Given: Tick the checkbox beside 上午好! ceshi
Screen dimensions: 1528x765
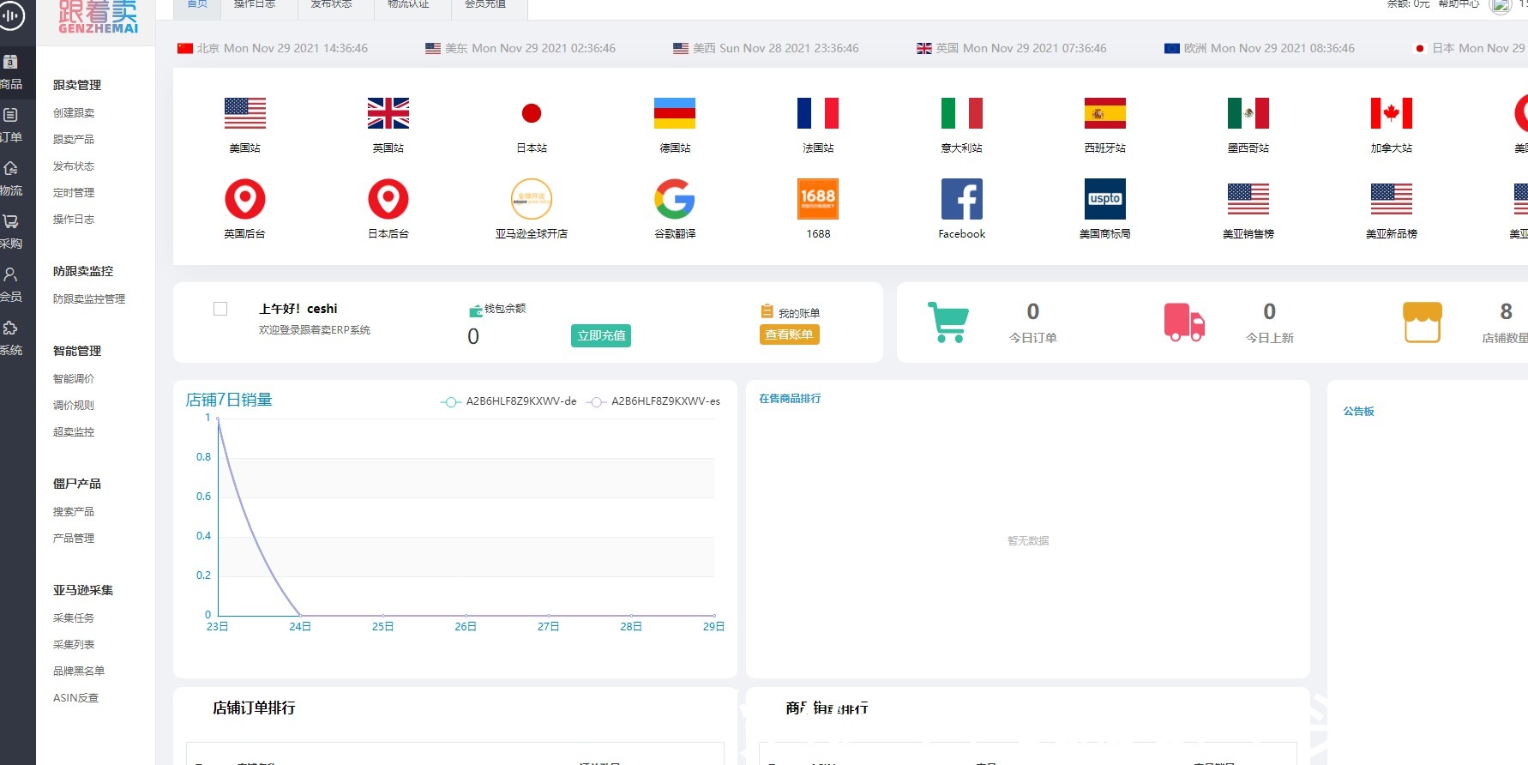Looking at the screenshot, I should click(x=220, y=309).
